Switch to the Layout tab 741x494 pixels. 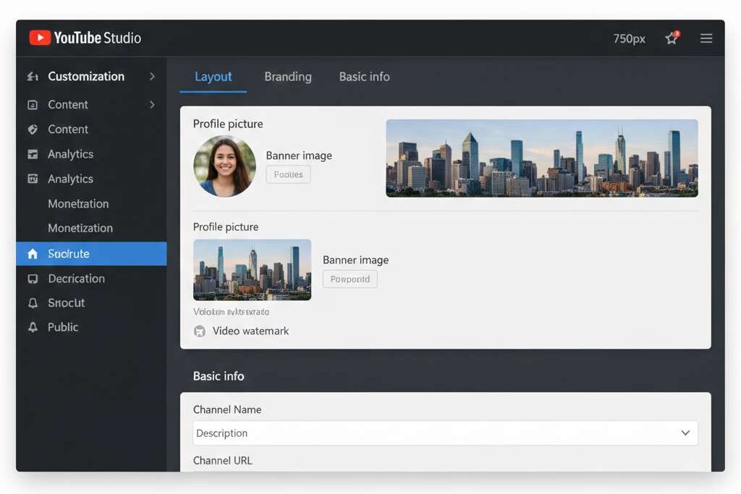tap(213, 77)
